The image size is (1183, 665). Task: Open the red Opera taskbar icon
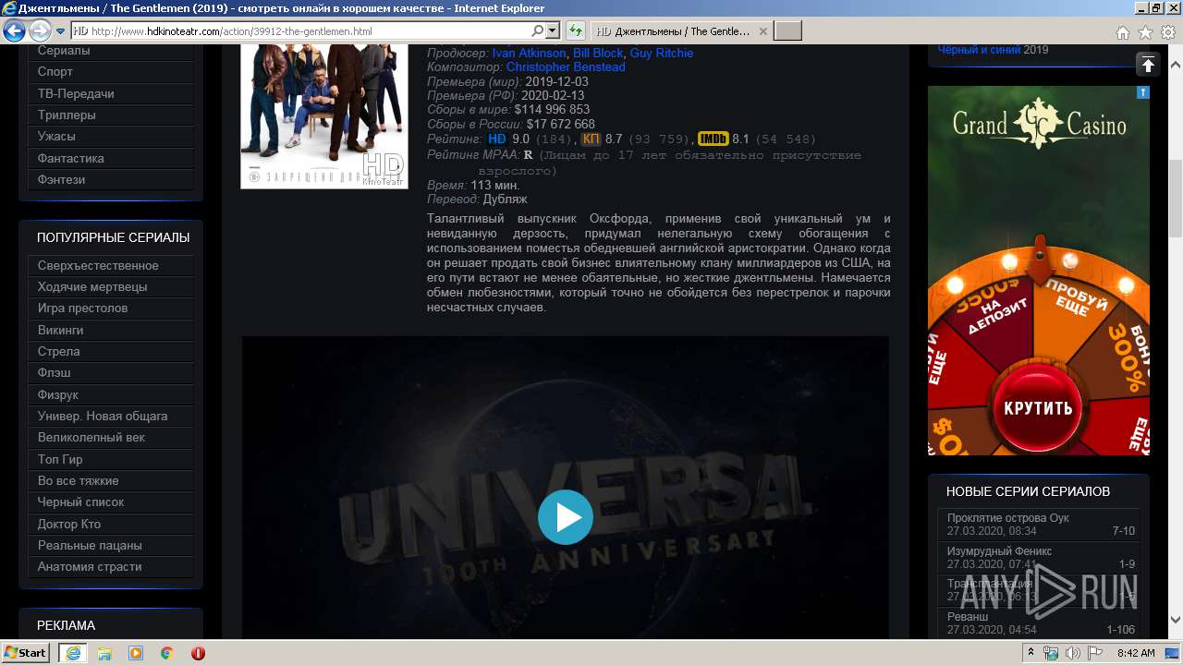click(199, 653)
